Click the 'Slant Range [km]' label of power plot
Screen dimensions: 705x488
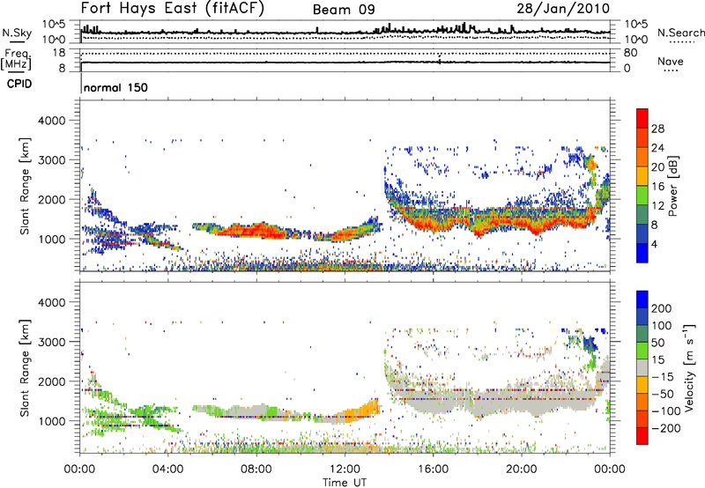click(25, 186)
